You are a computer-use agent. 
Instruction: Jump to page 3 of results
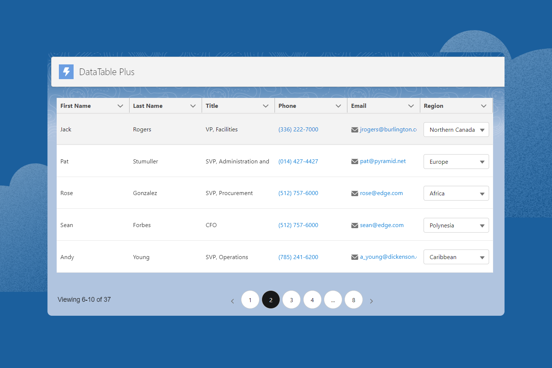coord(291,300)
